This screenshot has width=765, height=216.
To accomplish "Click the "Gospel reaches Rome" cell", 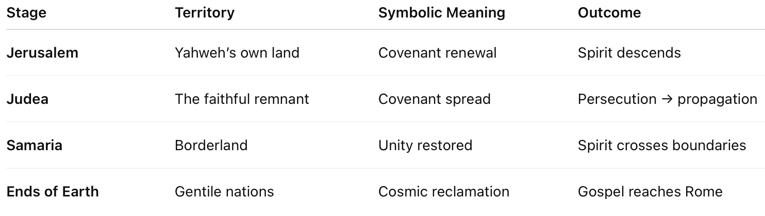I will click(650, 191).
